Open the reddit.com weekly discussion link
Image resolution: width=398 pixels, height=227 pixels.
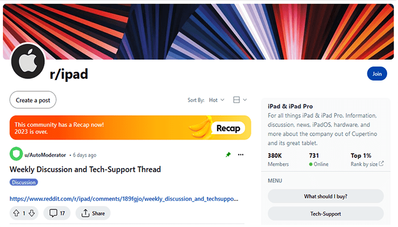(x=124, y=199)
